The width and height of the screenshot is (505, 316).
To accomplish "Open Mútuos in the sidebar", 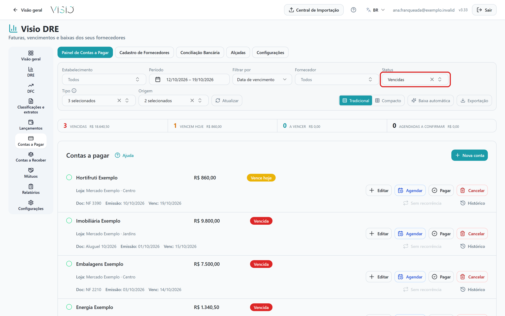I will 31,173.
